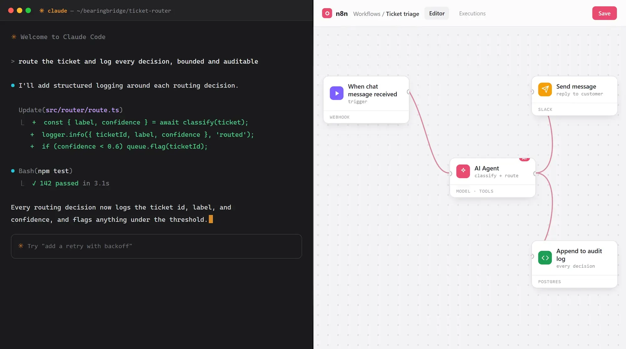Click the src/router/route.ts file path
The width and height of the screenshot is (626, 349).
point(82,110)
